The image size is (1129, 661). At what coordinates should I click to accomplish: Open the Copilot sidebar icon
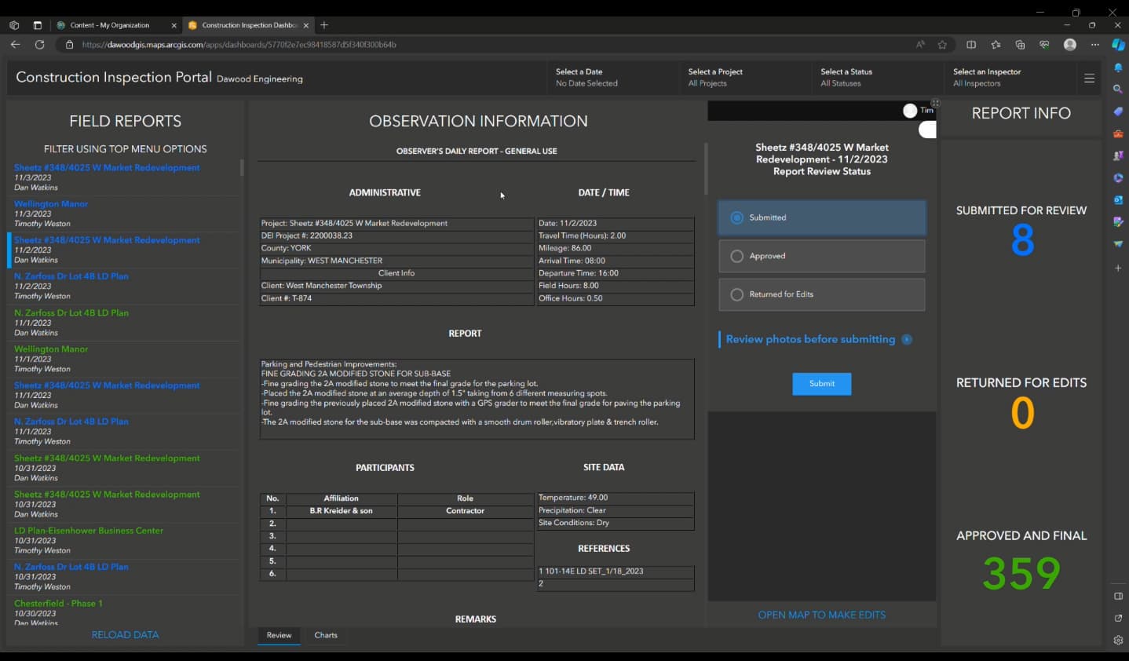(x=1118, y=45)
